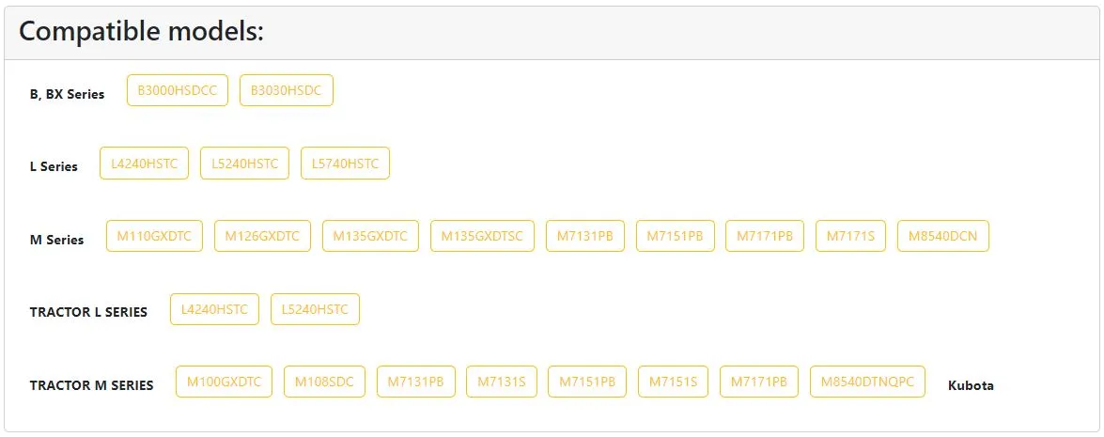Select the B3030HSDC model
1104x437 pixels.
click(287, 90)
